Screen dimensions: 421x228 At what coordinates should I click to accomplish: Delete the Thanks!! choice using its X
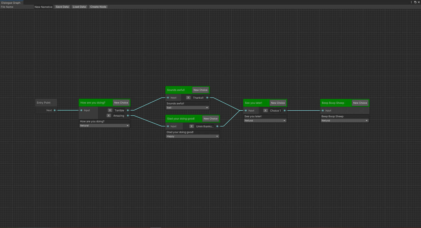pos(188,98)
